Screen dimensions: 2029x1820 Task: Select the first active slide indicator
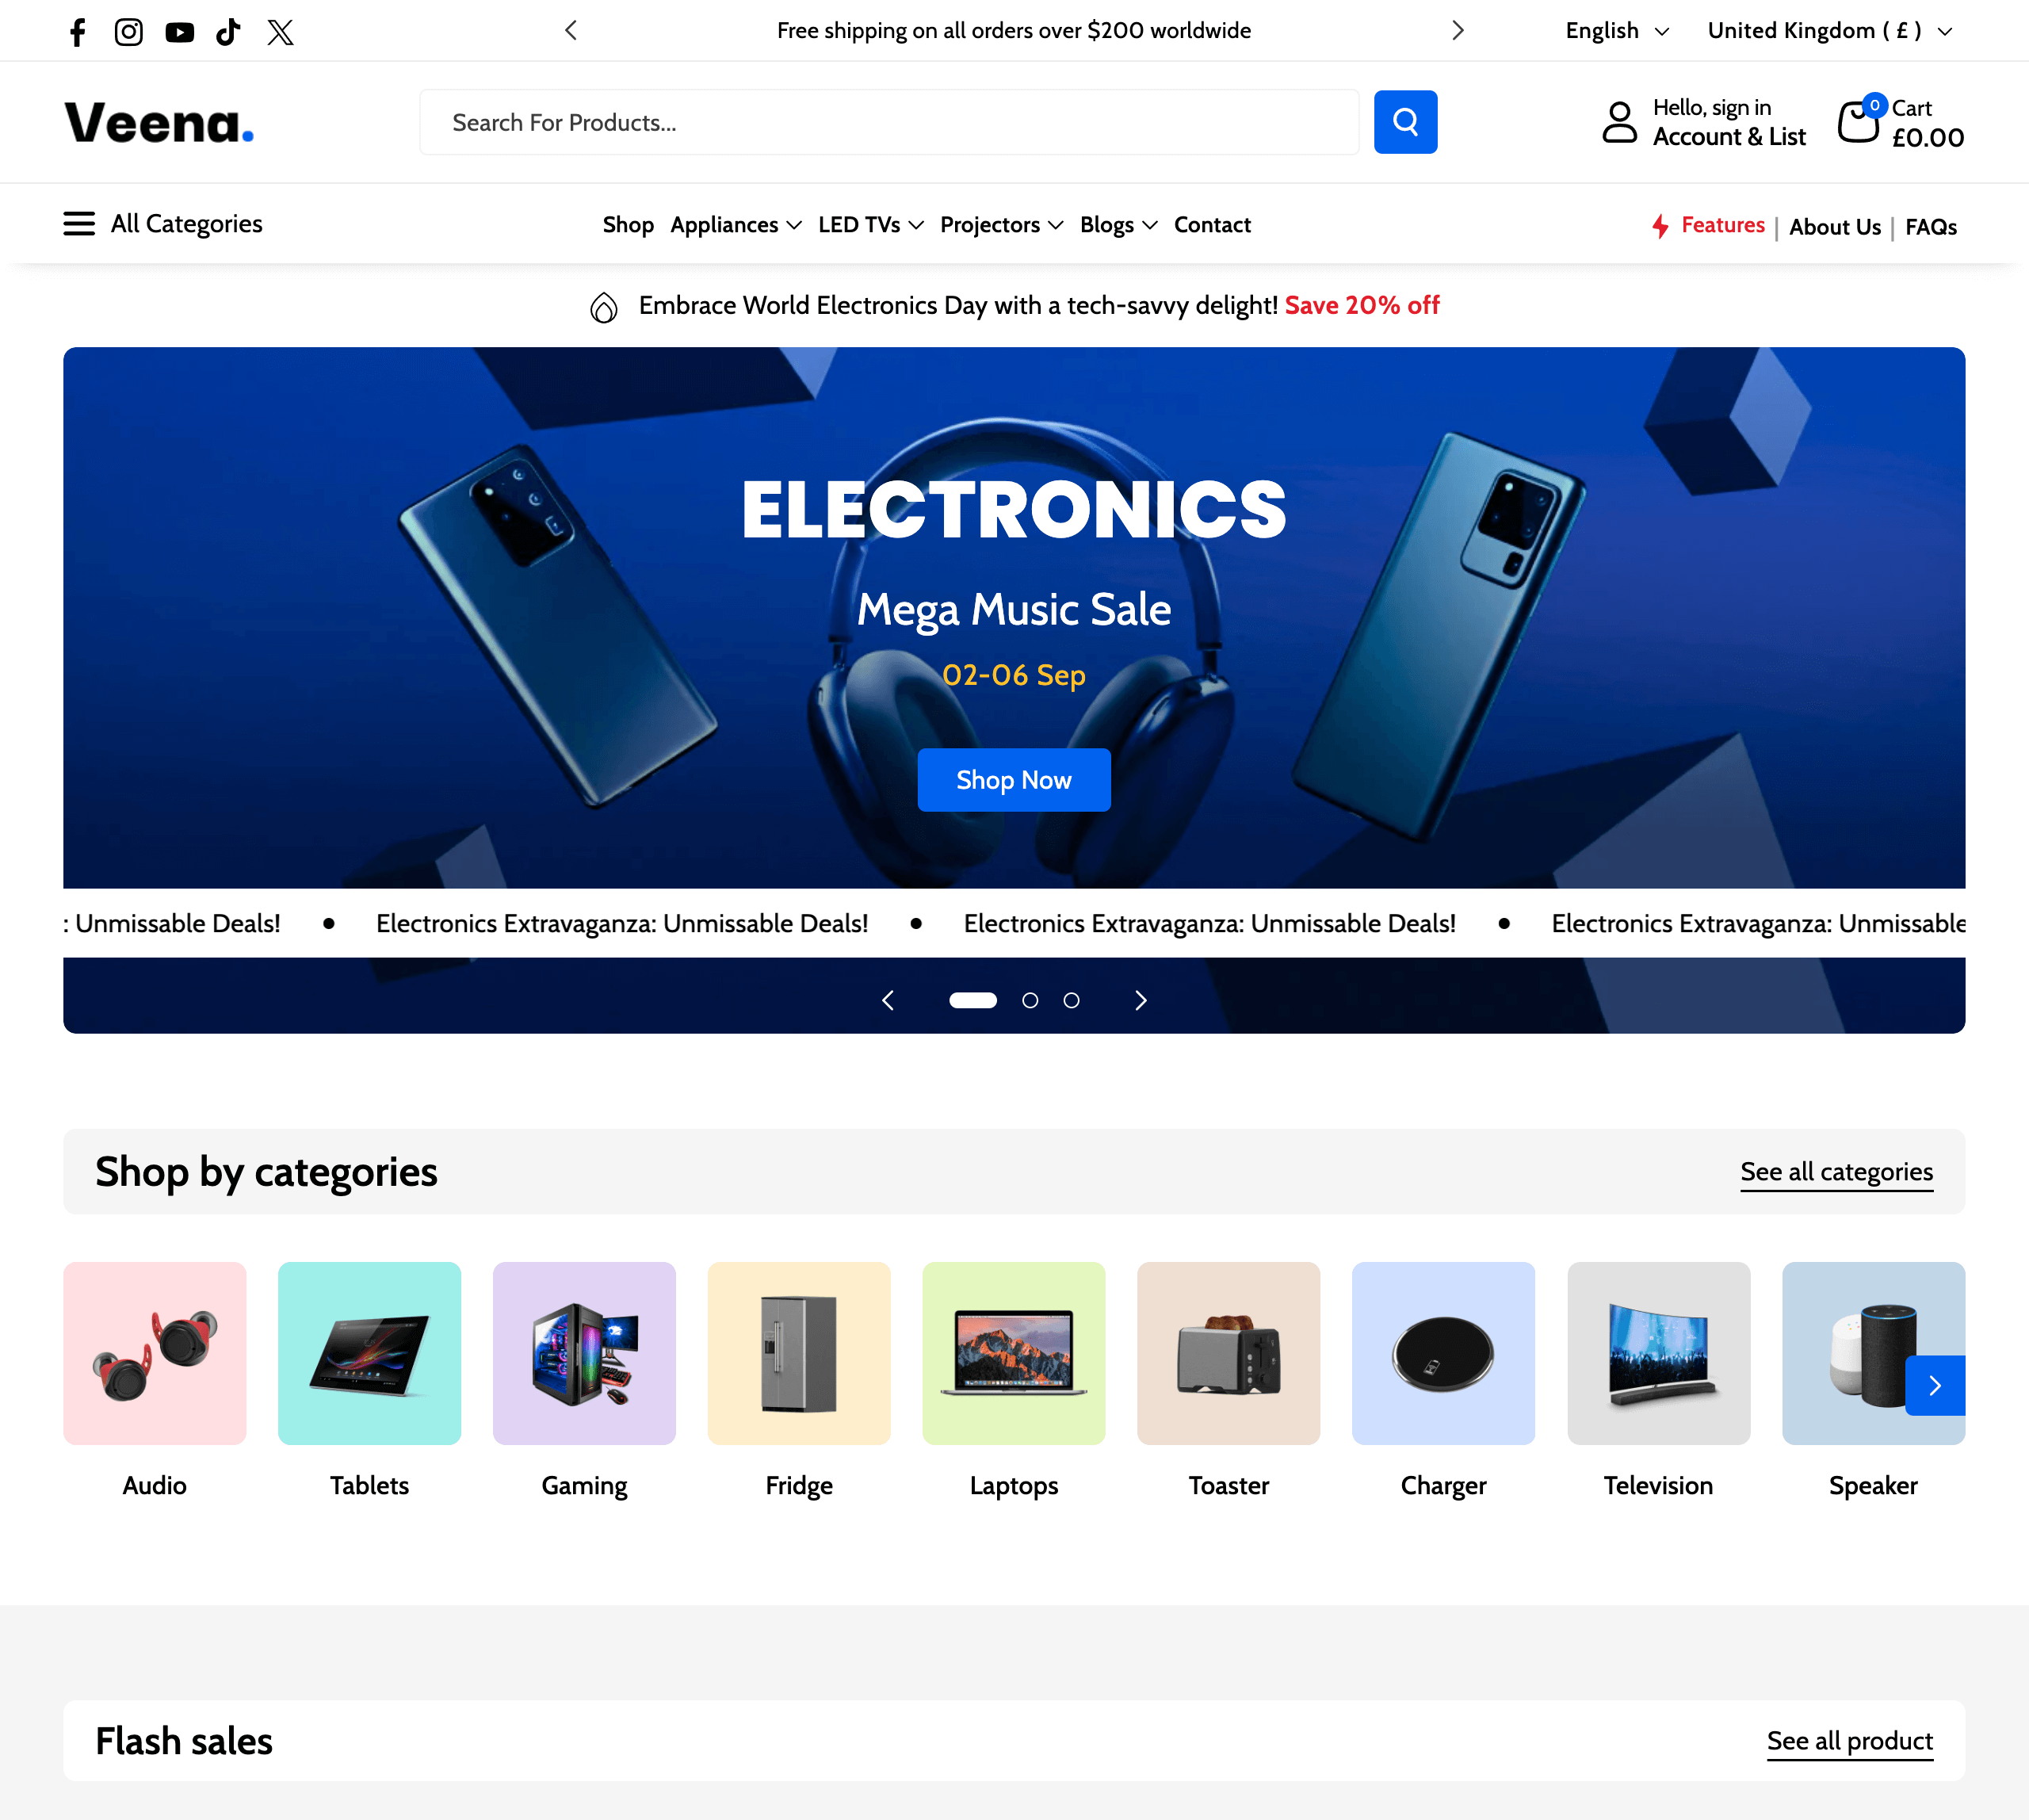973,1000
